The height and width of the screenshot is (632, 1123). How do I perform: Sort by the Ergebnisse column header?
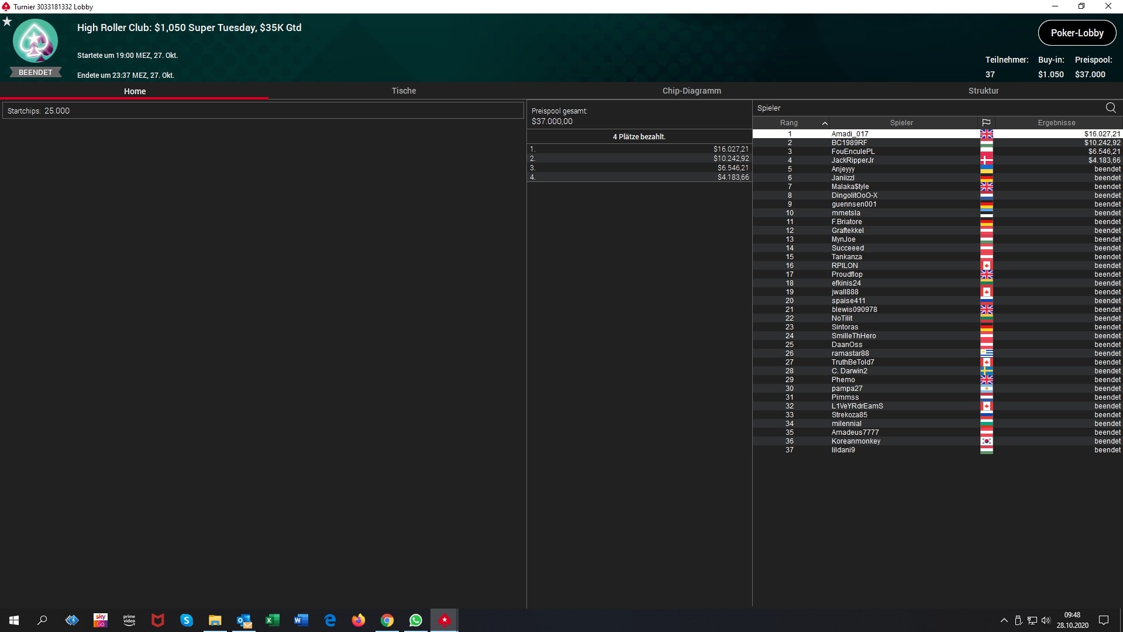click(1056, 123)
